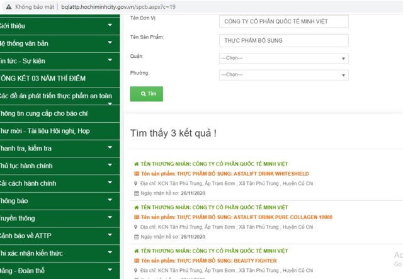Click the green Tìm search button

click(x=147, y=94)
